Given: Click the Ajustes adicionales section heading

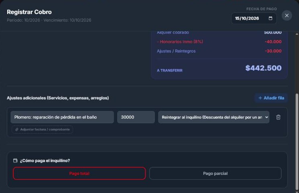Looking at the screenshot, I should pyautogui.click(x=58, y=98).
